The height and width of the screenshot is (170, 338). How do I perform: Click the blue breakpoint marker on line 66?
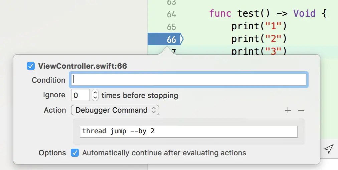(x=165, y=39)
